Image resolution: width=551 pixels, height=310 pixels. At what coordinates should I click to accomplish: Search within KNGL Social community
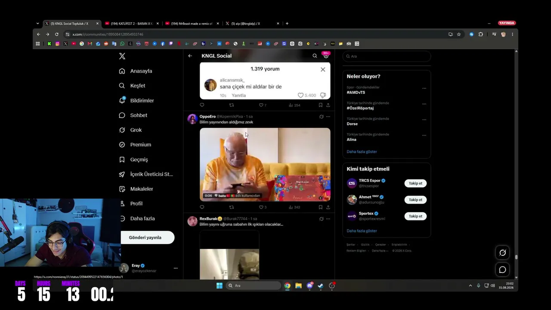click(x=315, y=56)
